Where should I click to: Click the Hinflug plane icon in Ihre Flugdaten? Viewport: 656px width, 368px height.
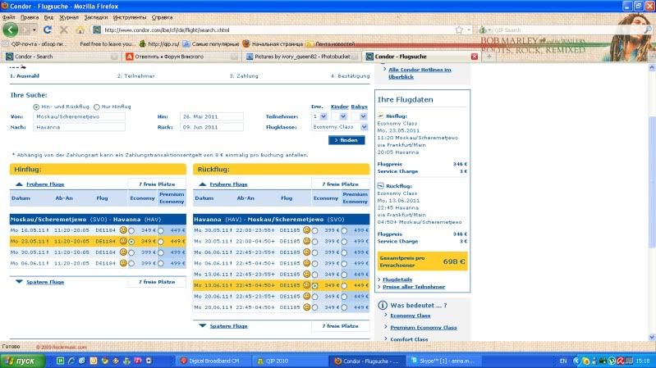(x=380, y=116)
